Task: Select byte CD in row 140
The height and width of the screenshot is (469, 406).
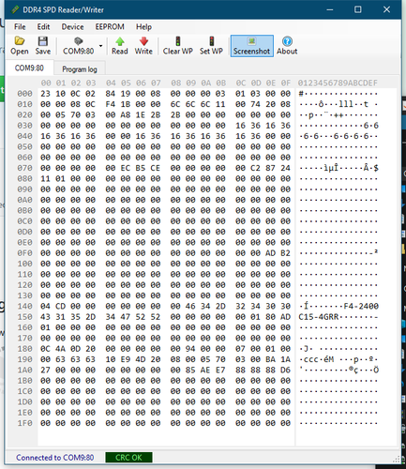Action: [x=60, y=306]
